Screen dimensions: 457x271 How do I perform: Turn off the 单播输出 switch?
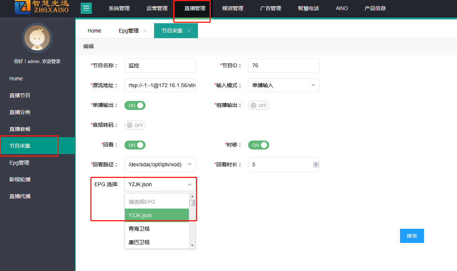point(135,105)
